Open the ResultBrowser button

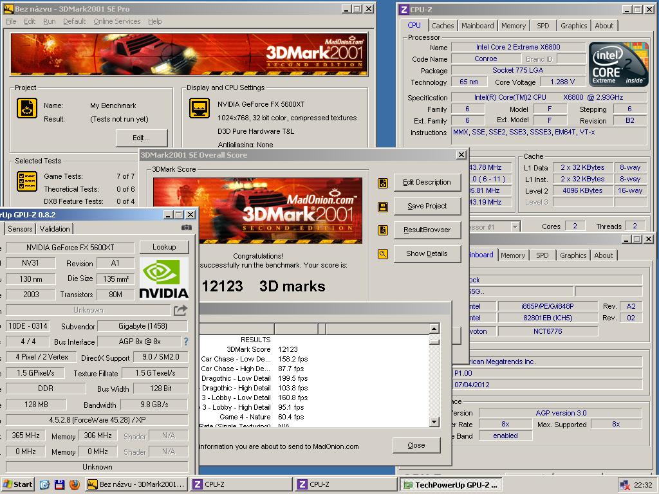[427, 230]
